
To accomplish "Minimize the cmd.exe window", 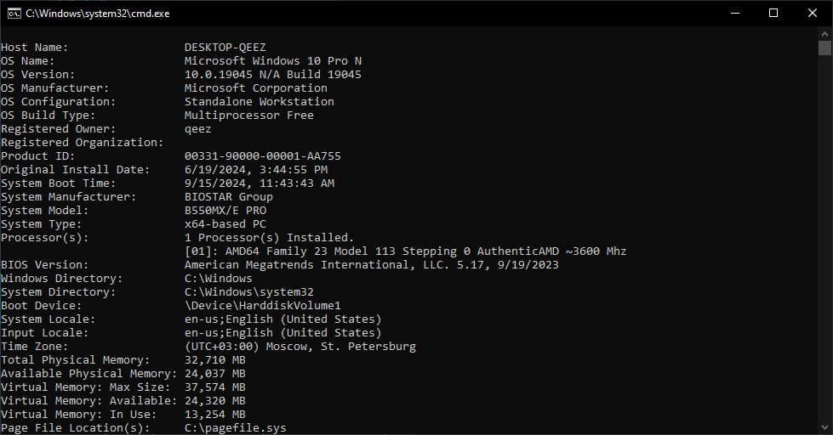I will pyautogui.click(x=735, y=14).
